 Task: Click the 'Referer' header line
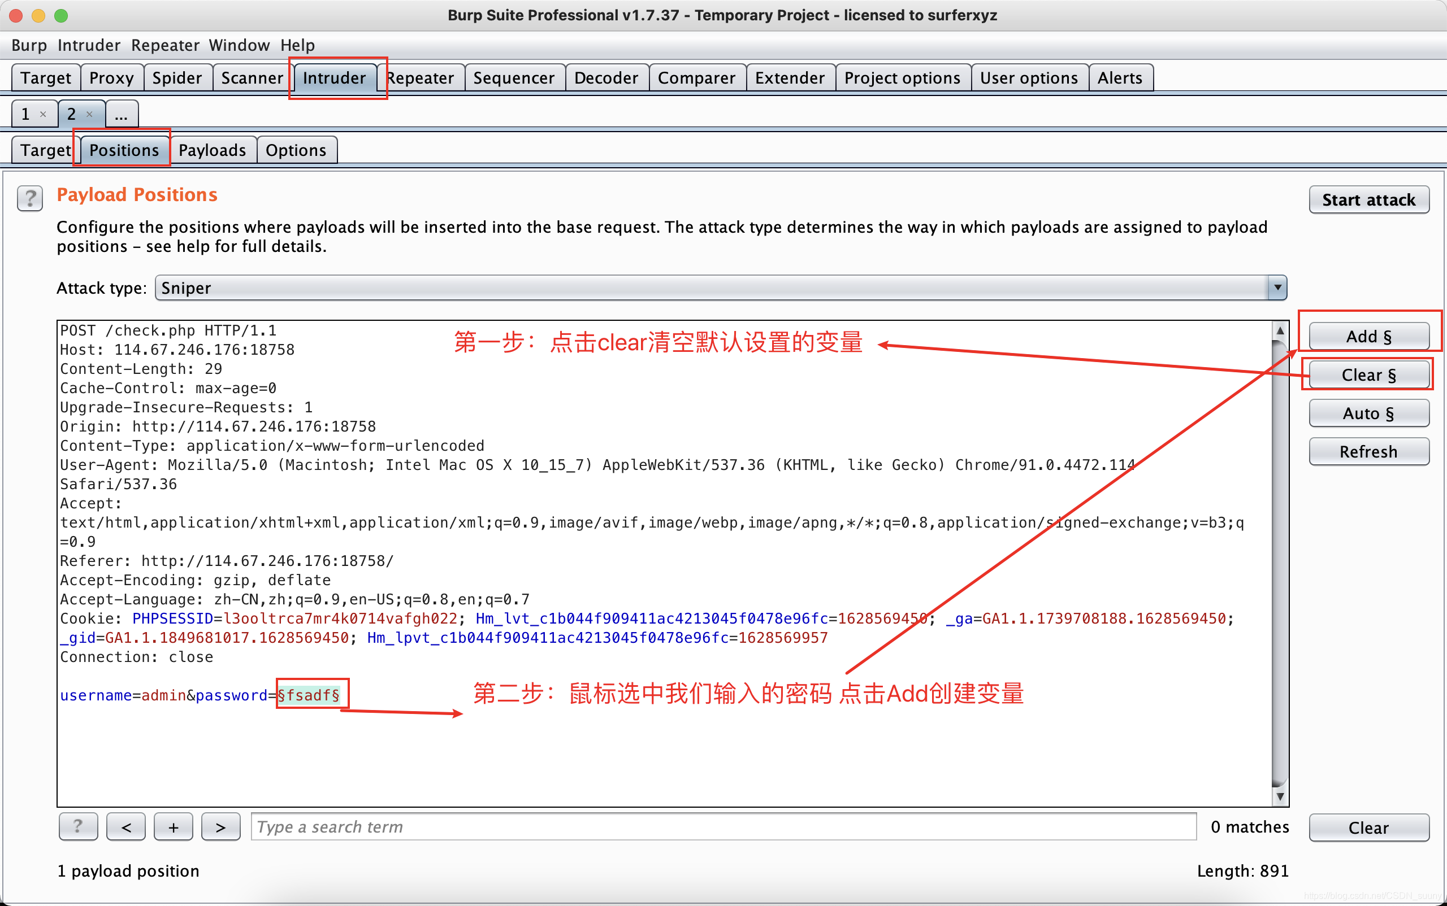[x=227, y=561]
